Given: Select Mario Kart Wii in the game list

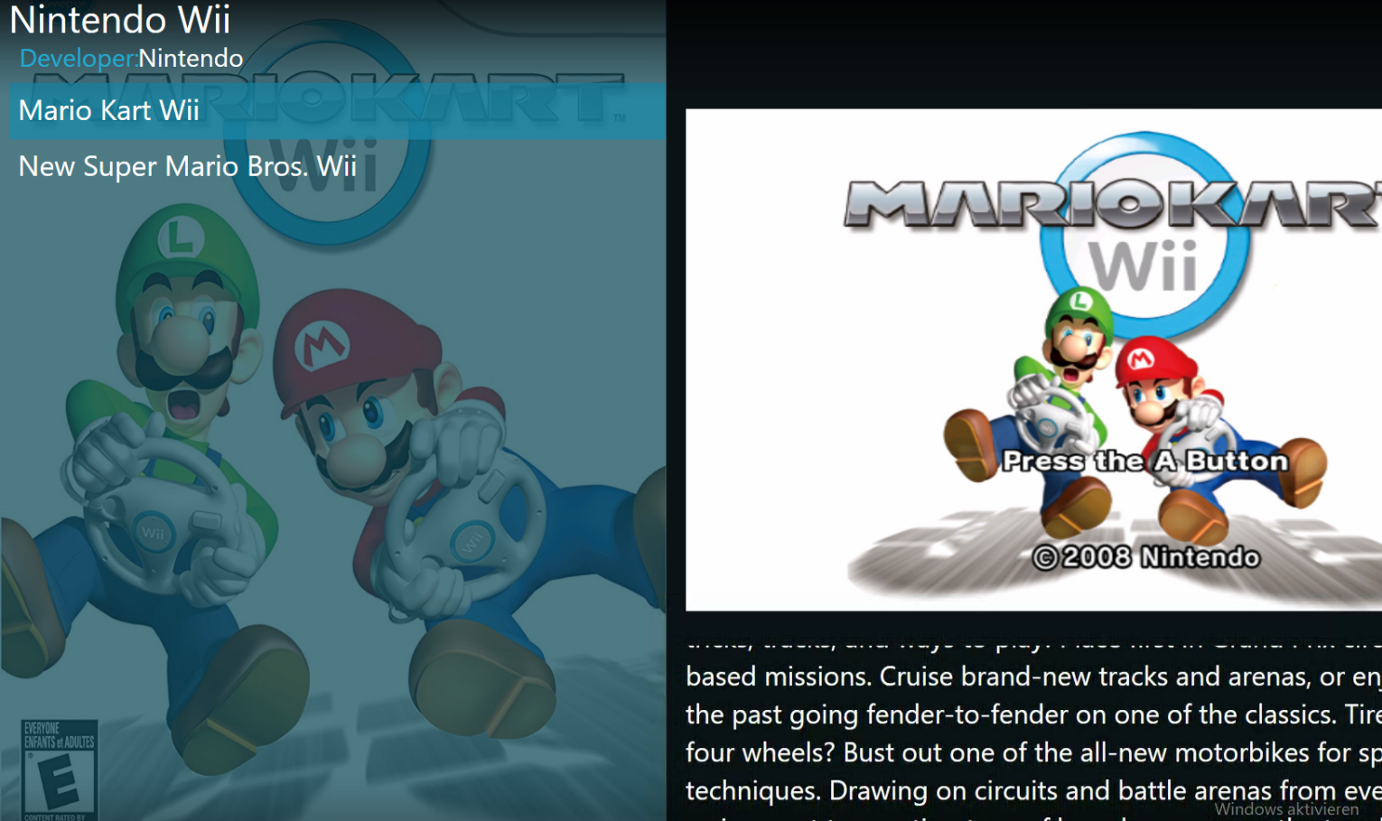Looking at the screenshot, I should coord(337,111).
